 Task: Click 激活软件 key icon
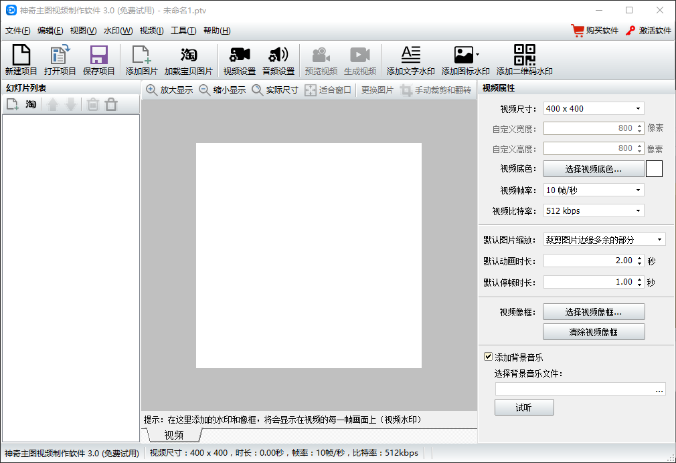point(648,31)
